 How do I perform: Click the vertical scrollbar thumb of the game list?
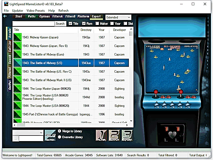point(131,33)
